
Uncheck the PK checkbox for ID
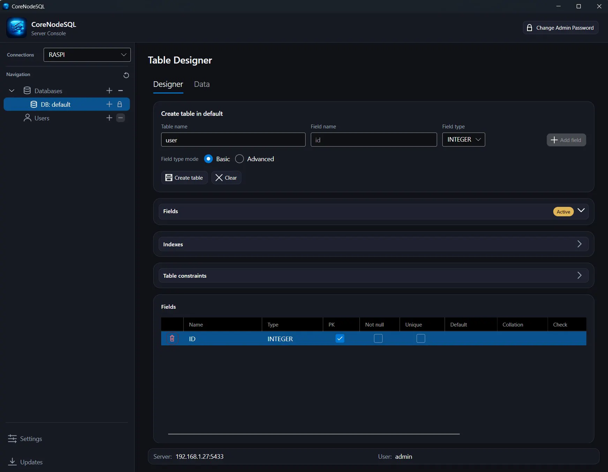[x=340, y=338]
